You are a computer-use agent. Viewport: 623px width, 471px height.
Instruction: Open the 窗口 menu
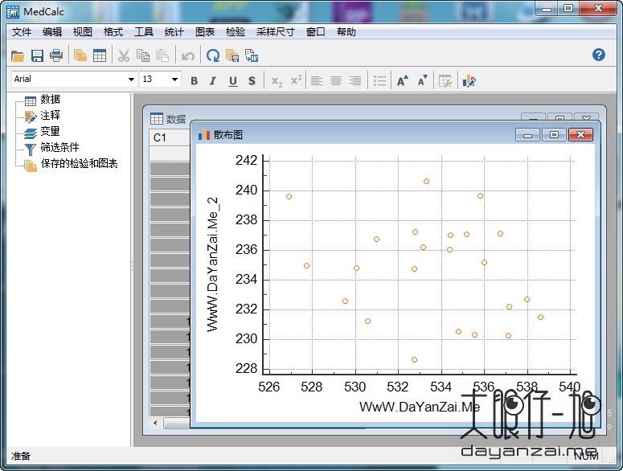[316, 32]
